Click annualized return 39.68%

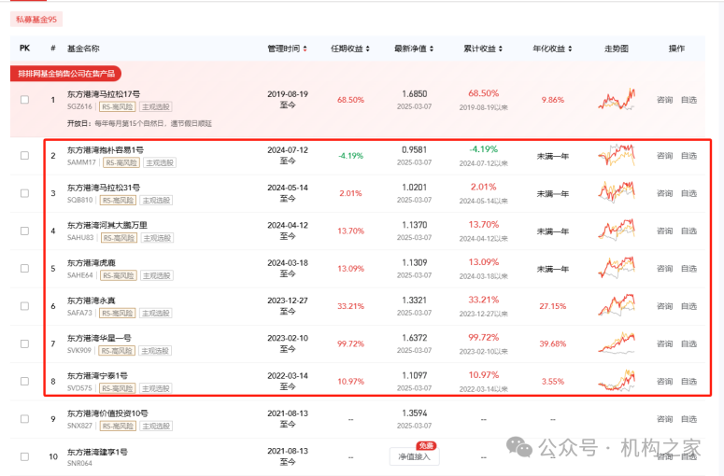coord(552,343)
